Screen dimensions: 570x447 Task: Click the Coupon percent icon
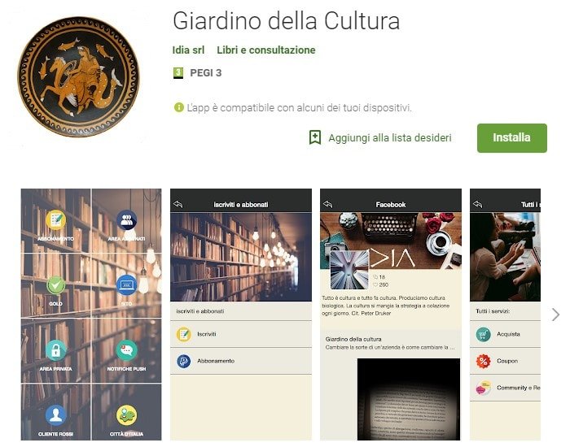[x=483, y=361]
